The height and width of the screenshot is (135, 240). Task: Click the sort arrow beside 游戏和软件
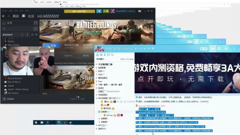[x=27, y=35]
